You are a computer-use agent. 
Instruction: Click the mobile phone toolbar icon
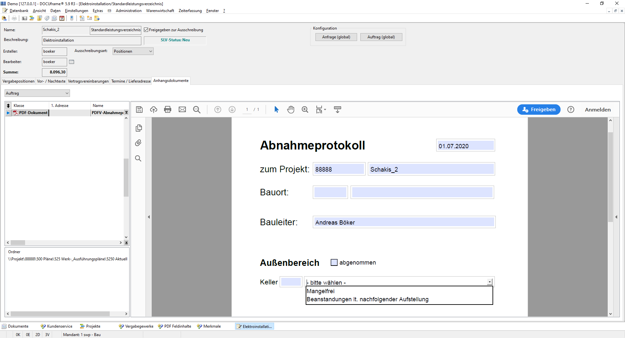pos(72,18)
